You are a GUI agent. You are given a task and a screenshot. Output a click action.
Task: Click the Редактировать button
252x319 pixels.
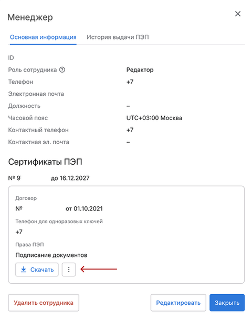tap(178, 303)
